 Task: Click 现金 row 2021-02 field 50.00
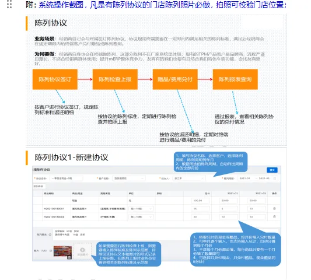click(257, 201)
